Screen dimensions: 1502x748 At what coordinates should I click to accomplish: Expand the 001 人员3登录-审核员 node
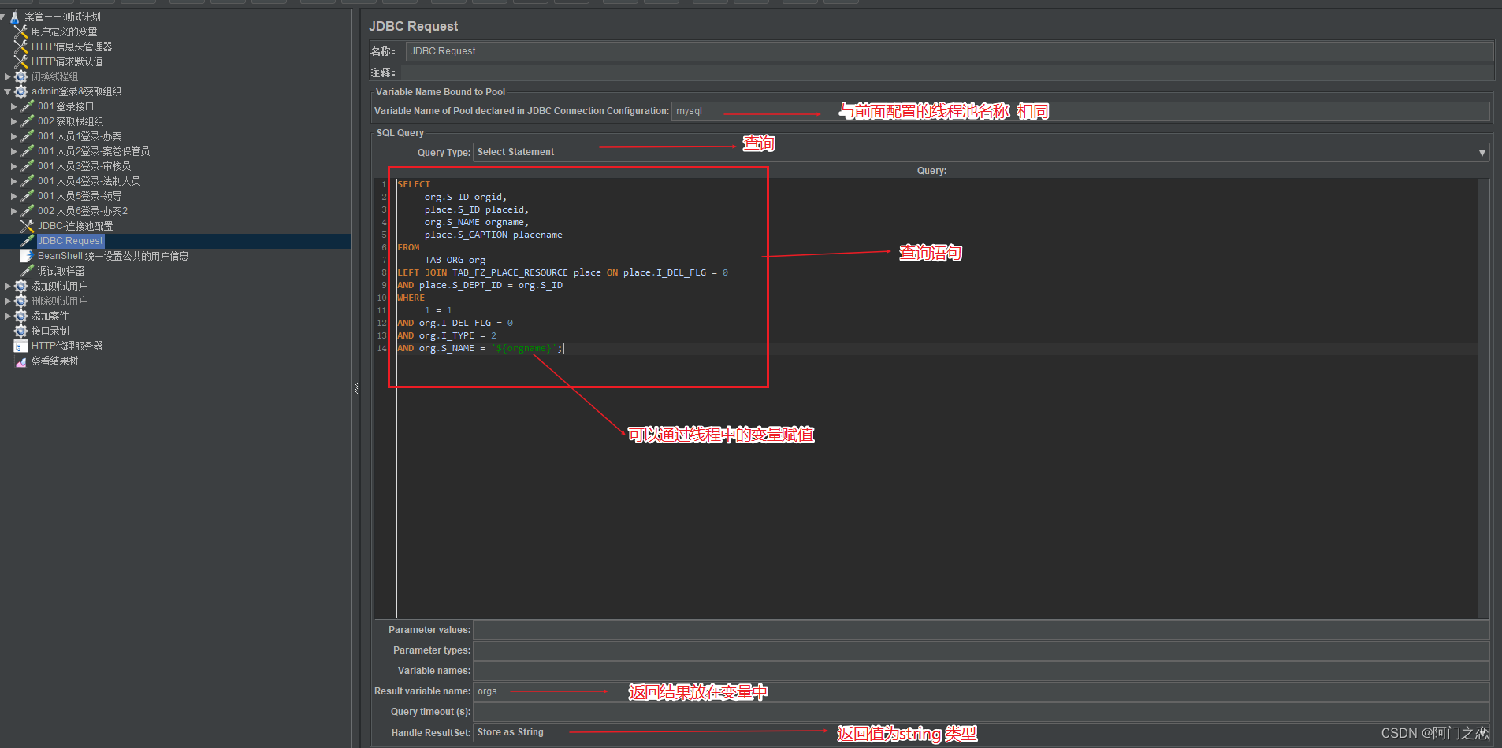[14, 166]
